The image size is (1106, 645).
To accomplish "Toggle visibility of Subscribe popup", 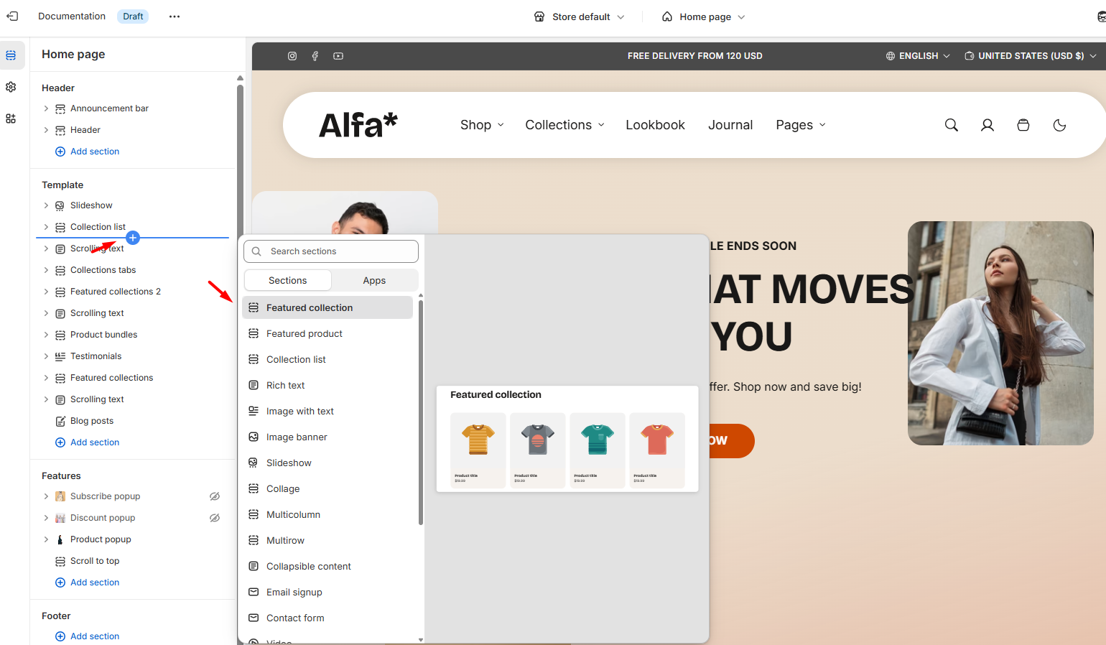I will [215, 496].
